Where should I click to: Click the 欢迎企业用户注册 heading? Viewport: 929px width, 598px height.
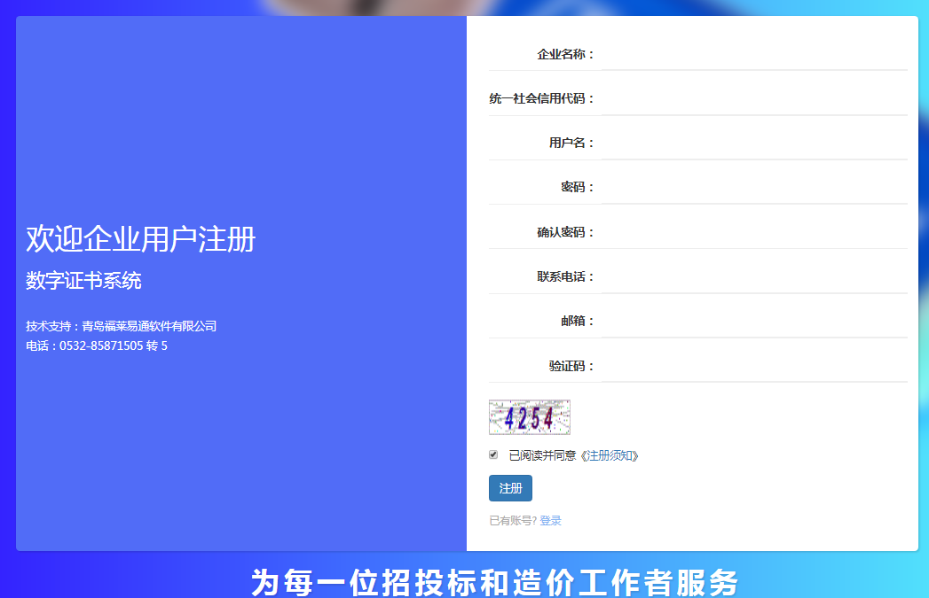point(141,239)
